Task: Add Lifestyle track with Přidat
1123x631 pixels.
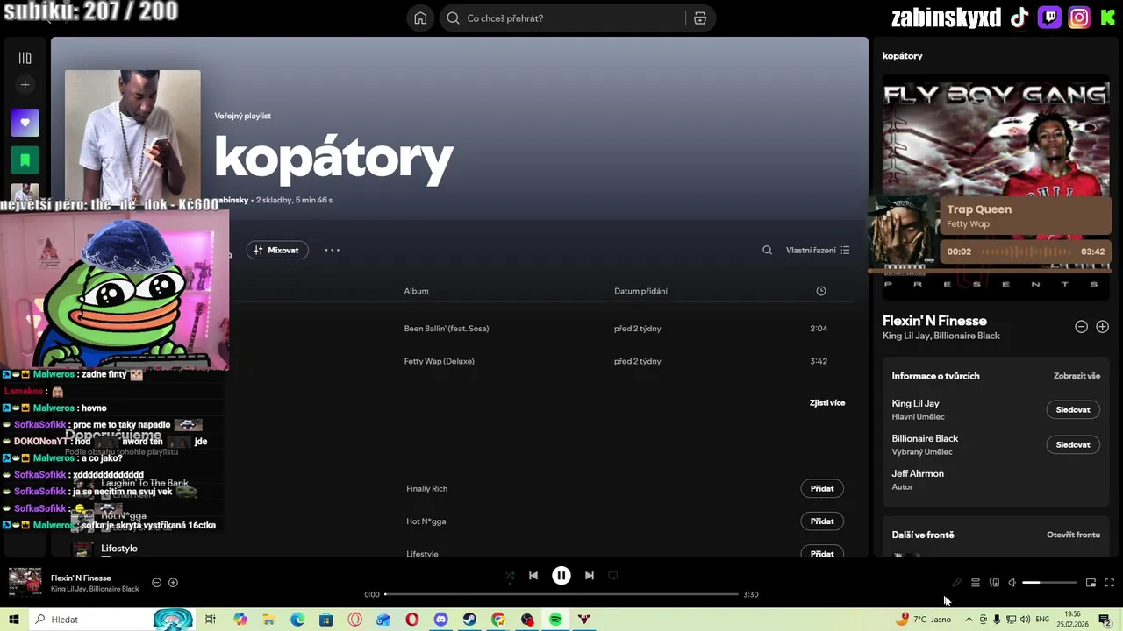Action: [x=822, y=554]
